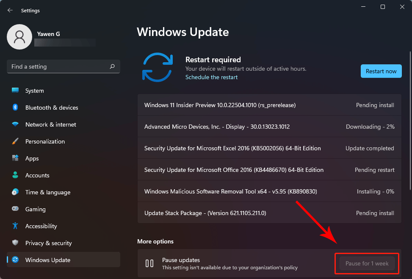Click the 'Installing - 0%' status text

click(x=375, y=191)
